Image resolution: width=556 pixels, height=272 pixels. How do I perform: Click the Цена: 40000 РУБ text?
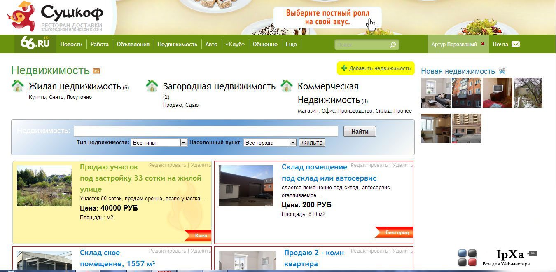pyautogui.click(x=109, y=208)
